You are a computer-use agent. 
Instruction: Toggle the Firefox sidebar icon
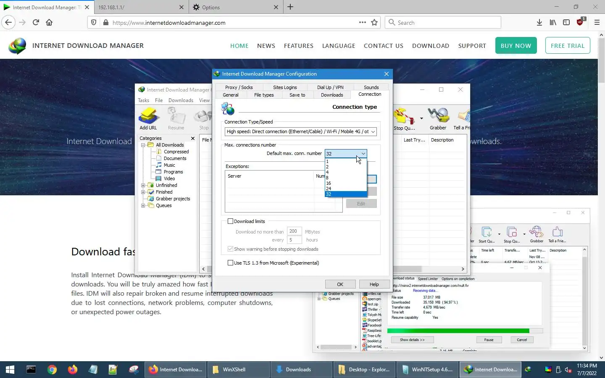566,23
